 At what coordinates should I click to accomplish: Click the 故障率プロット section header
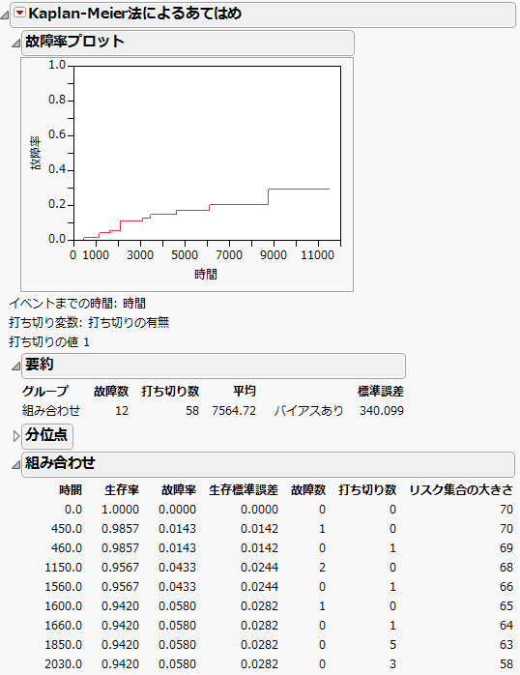[188, 43]
